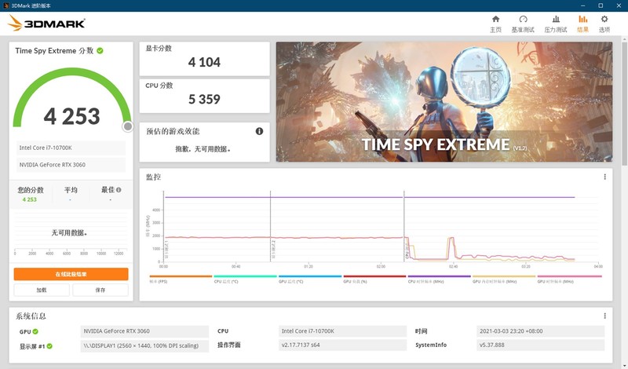
Task: Click the version v2.17.7137 s64 field
Action: pyautogui.click(x=342, y=345)
